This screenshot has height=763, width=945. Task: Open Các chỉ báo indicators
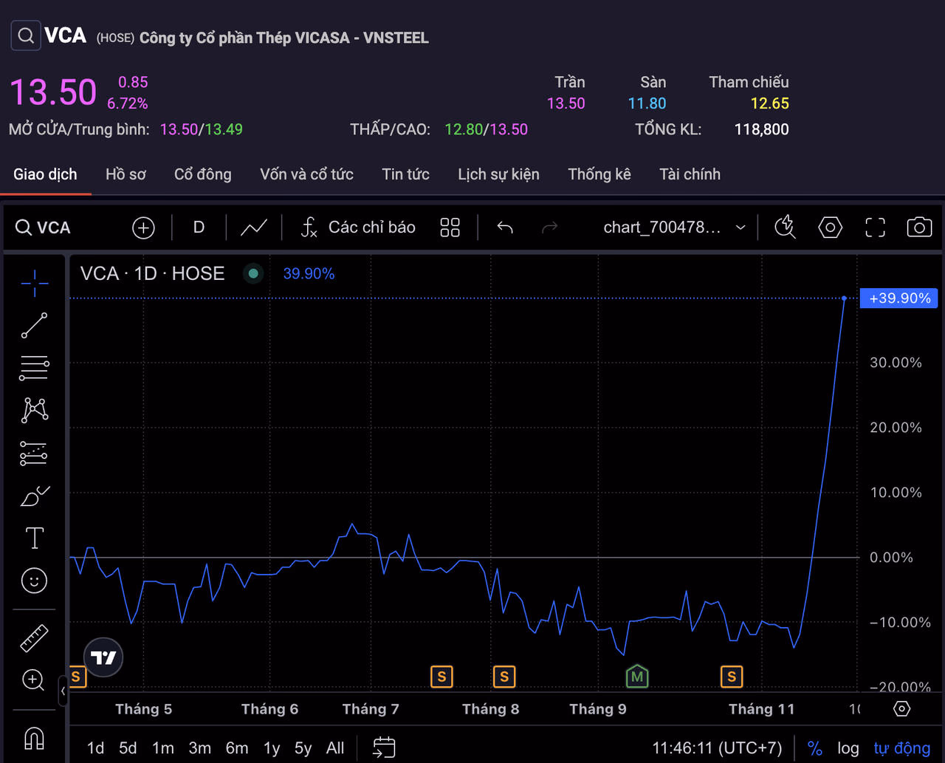click(x=358, y=227)
